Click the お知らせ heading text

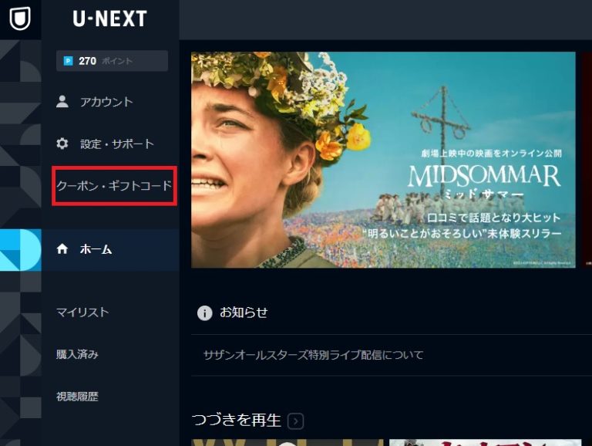244,313
